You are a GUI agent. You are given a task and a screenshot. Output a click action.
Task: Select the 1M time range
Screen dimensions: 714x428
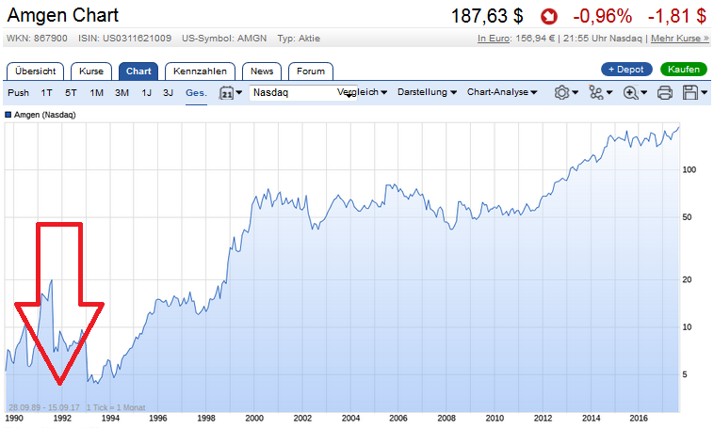click(96, 93)
